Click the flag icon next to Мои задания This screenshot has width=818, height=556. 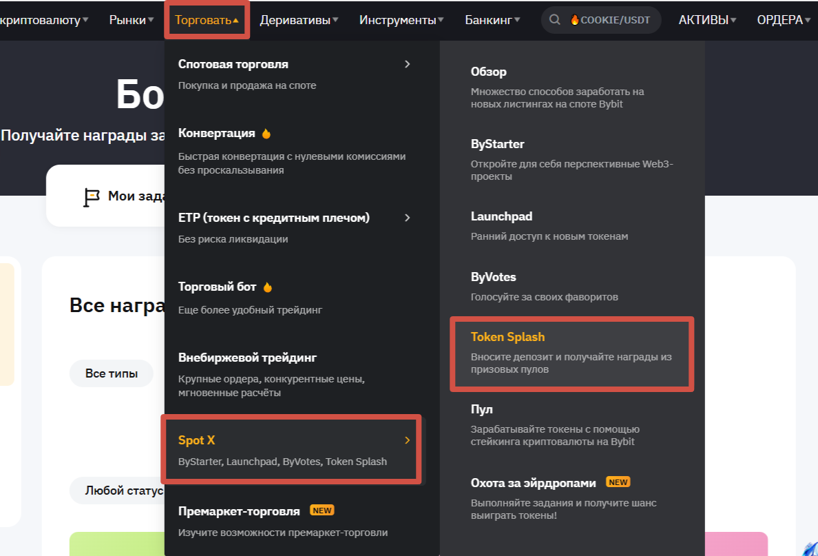click(x=92, y=197)
